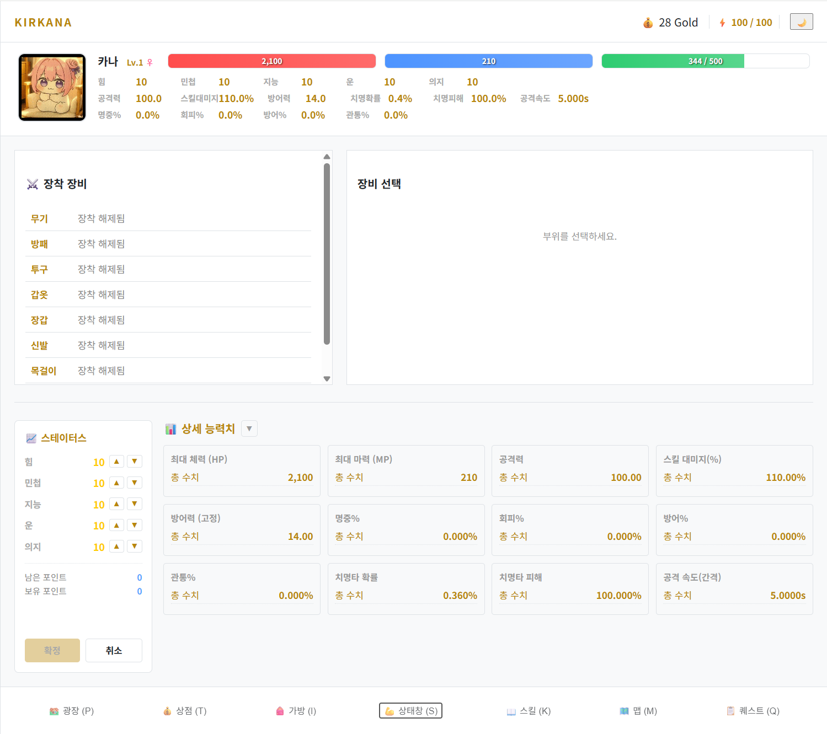Expand the 상세 능력치 dropdown arrow
This screenshot has height=734, width=827.
[249, 429]
